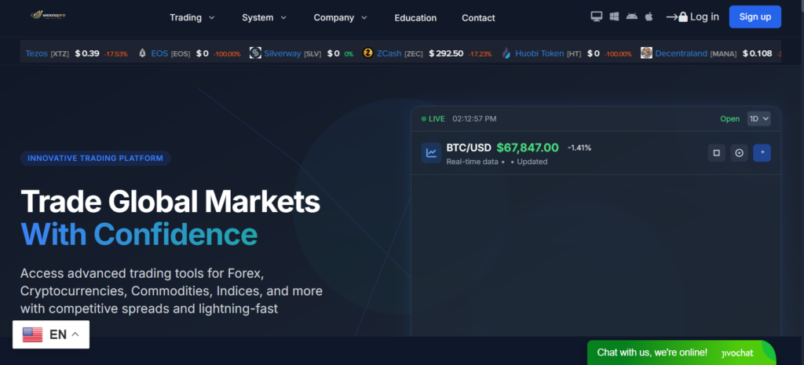Viewport: 804px width, 365px height.
Task: Open the Android platform download icon
Action: [632, 16]
